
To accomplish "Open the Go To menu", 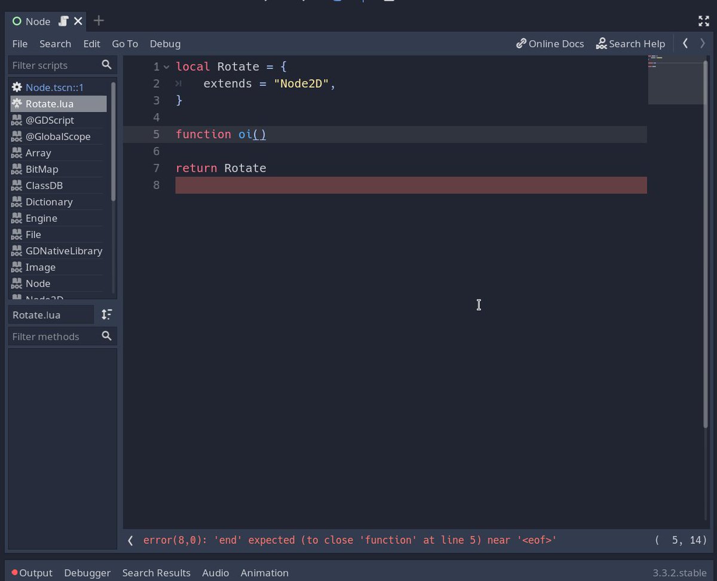I will 125,43.
